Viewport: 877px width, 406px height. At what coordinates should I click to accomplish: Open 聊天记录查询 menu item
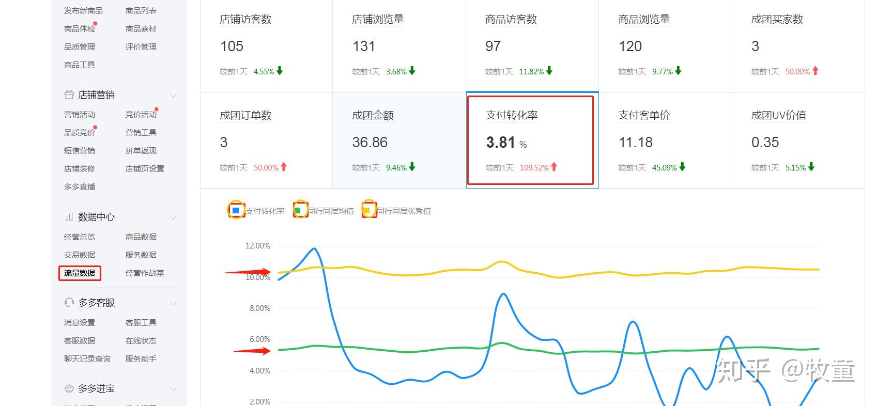click(87, 359)
